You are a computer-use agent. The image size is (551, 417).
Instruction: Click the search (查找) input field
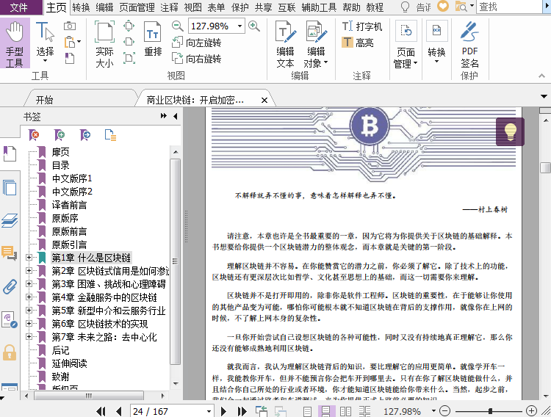[x=510, y=7]
